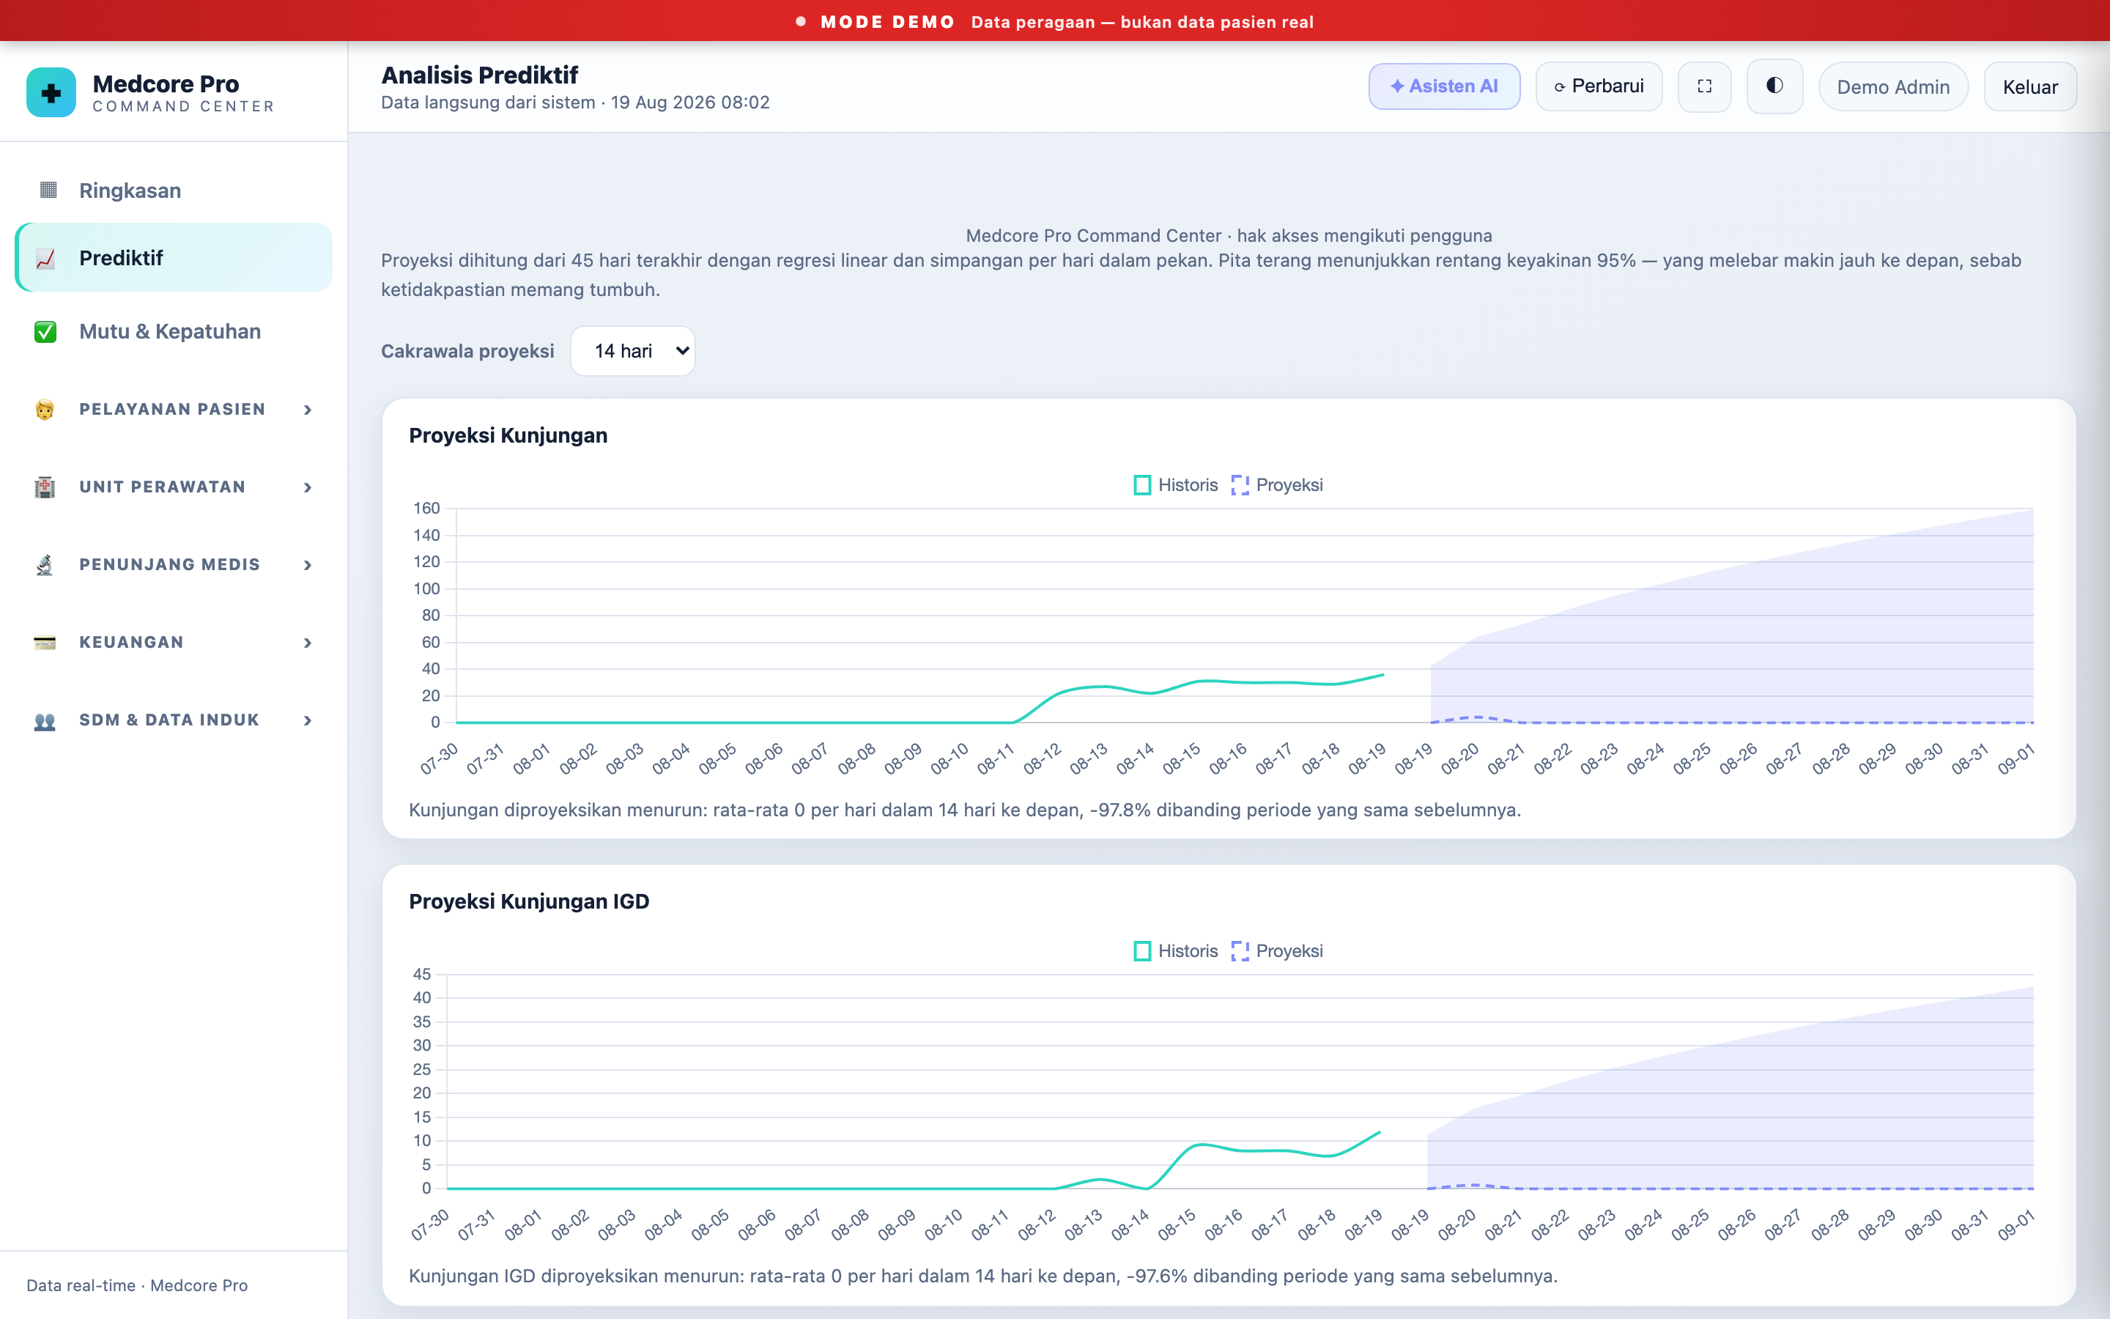Select the Prediktif menu item
This screenshot has height=1319, width=2110.
(174, 257)
